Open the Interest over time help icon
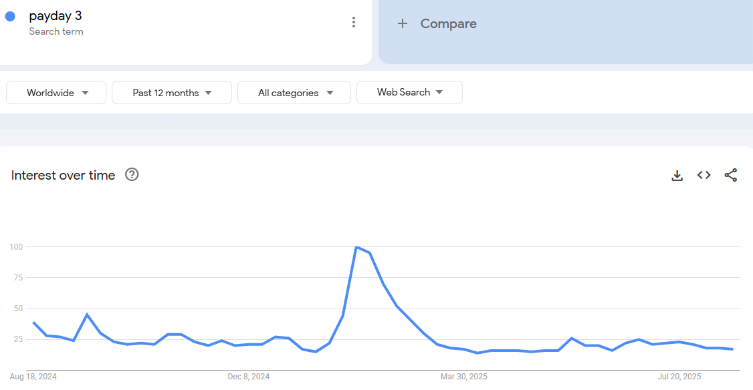Viewport: 753px width, 390px height. (x=132, y=175)
